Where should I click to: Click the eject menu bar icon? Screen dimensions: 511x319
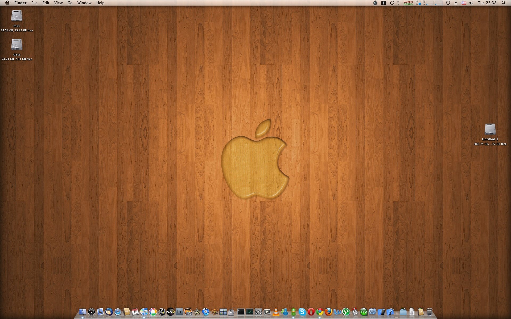(x=456, y=3)
